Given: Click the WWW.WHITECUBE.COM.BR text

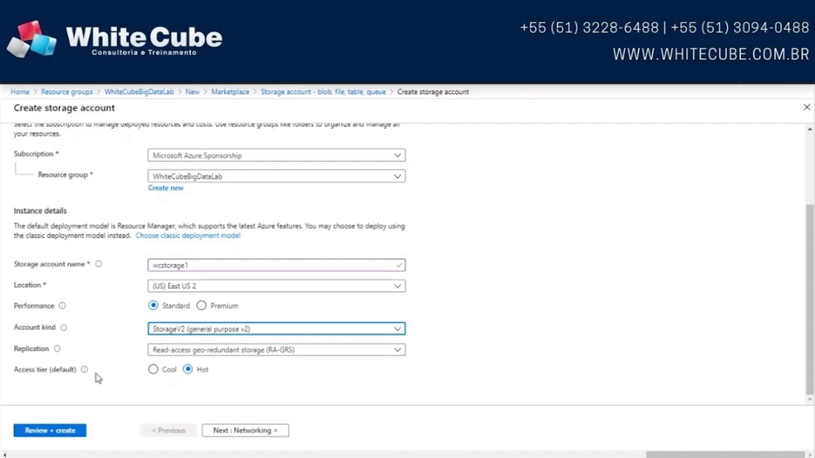Looking at the screenshot, I should click(x=711, y=55).
